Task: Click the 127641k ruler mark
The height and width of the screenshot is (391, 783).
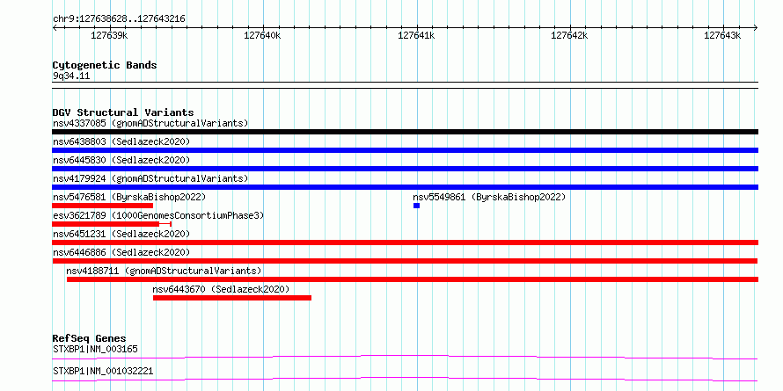Action: 416,35
